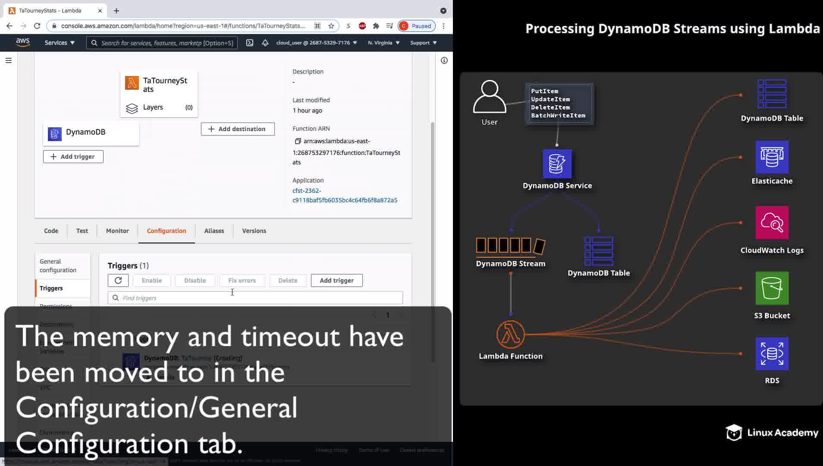Switch to the Monitor tab
This screenshot has height=466, width=823.
117,231
